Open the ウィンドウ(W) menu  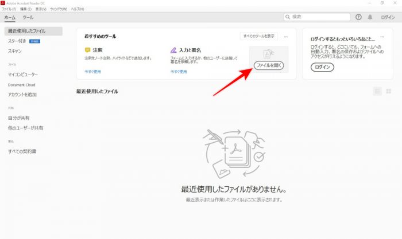59,9
